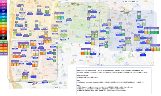Image resolution: width=161 pixels, height=96 pixels.
Task: Select the 2005-2009 year legend box
Action: (x=4, y=51)
